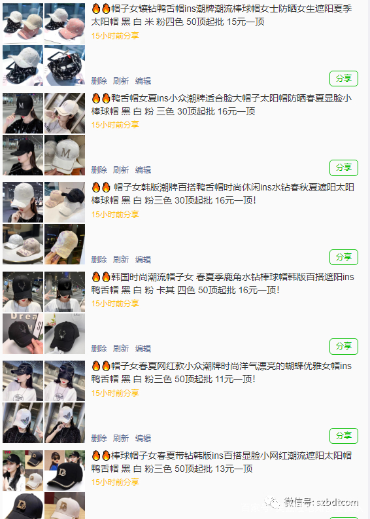Open the white M-letter cap close-up thumbnail

click(65, 155)
